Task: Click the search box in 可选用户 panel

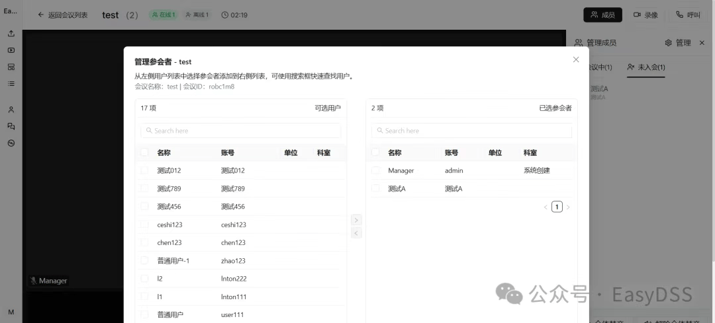Action: (x=241, y=131)
